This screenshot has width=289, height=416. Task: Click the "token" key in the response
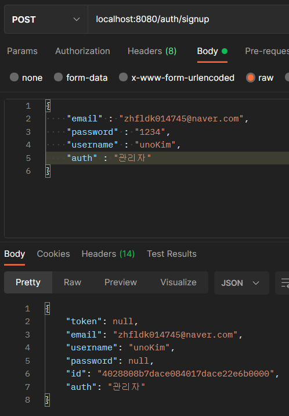[84, 321]
